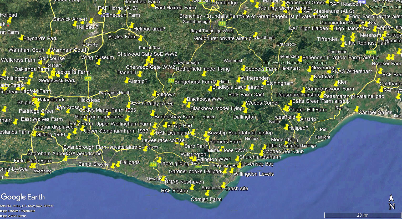Viewport: 402px width, 219px height.
Task: Click the Baynard's Park pushpin
Action: point(21,38)
